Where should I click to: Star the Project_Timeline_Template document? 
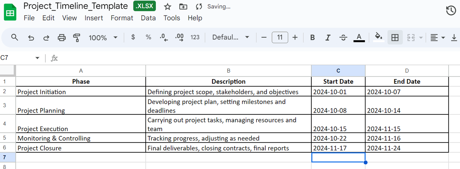[167, 7]
